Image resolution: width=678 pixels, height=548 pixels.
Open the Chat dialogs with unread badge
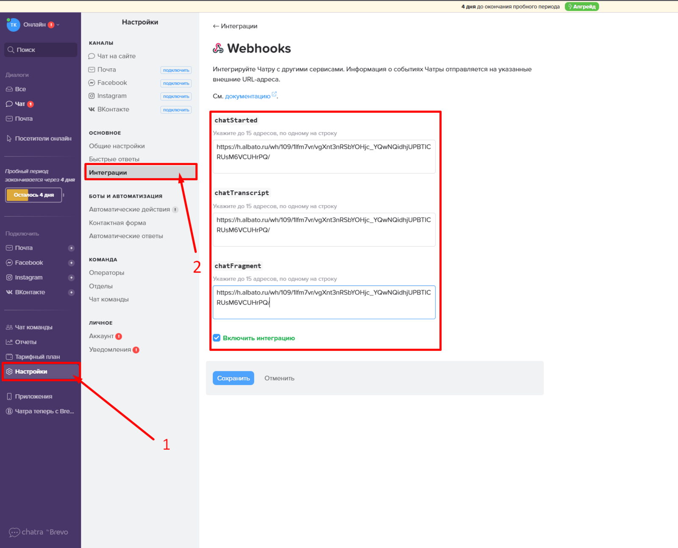coord(20,104)
